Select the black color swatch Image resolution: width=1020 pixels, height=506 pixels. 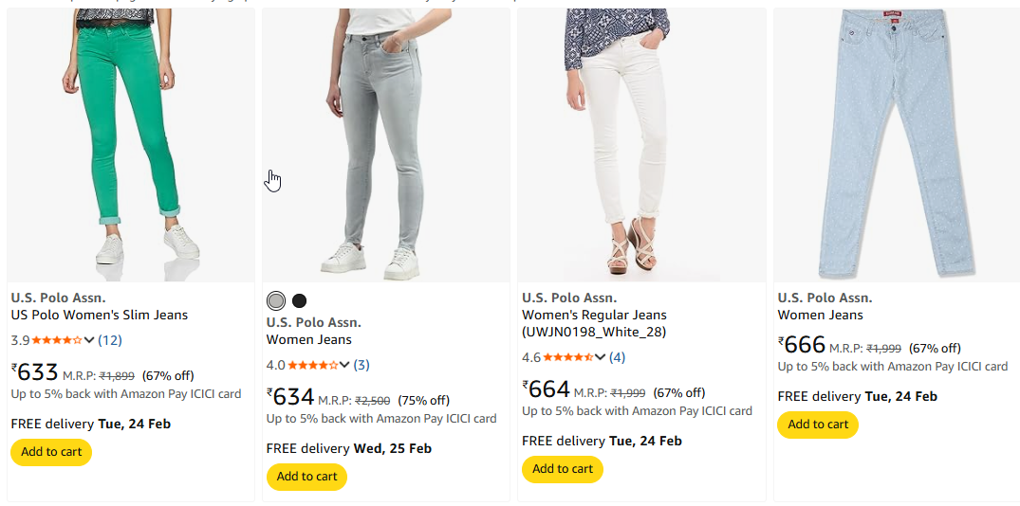[x=300, y=300]
